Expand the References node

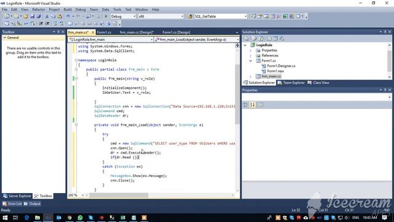point(251,55)
